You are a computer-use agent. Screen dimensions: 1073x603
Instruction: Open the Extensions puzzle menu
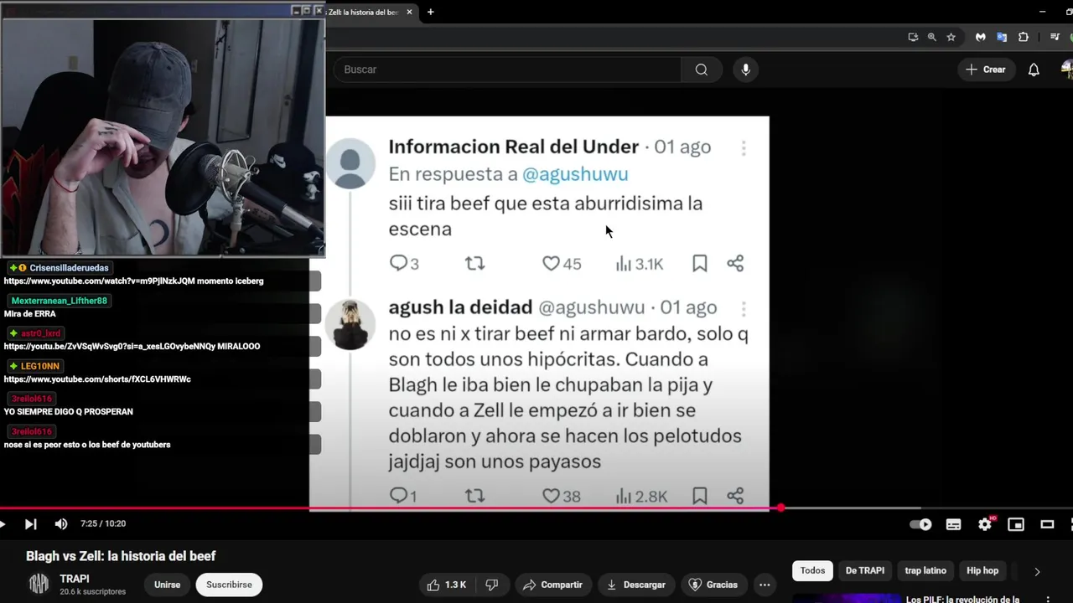1024,37
